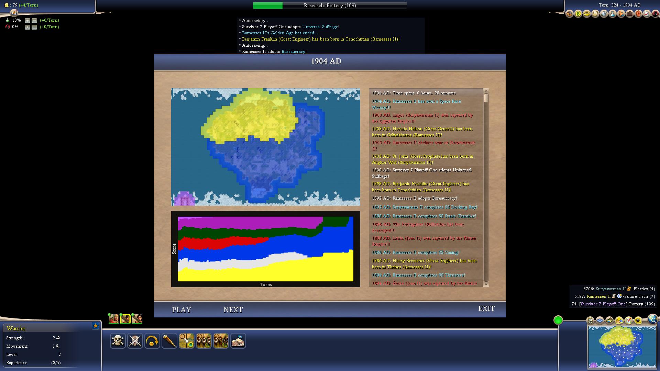660x371 pixels.
Task: Click the Warrior unit name label
Action: point(16,328)
